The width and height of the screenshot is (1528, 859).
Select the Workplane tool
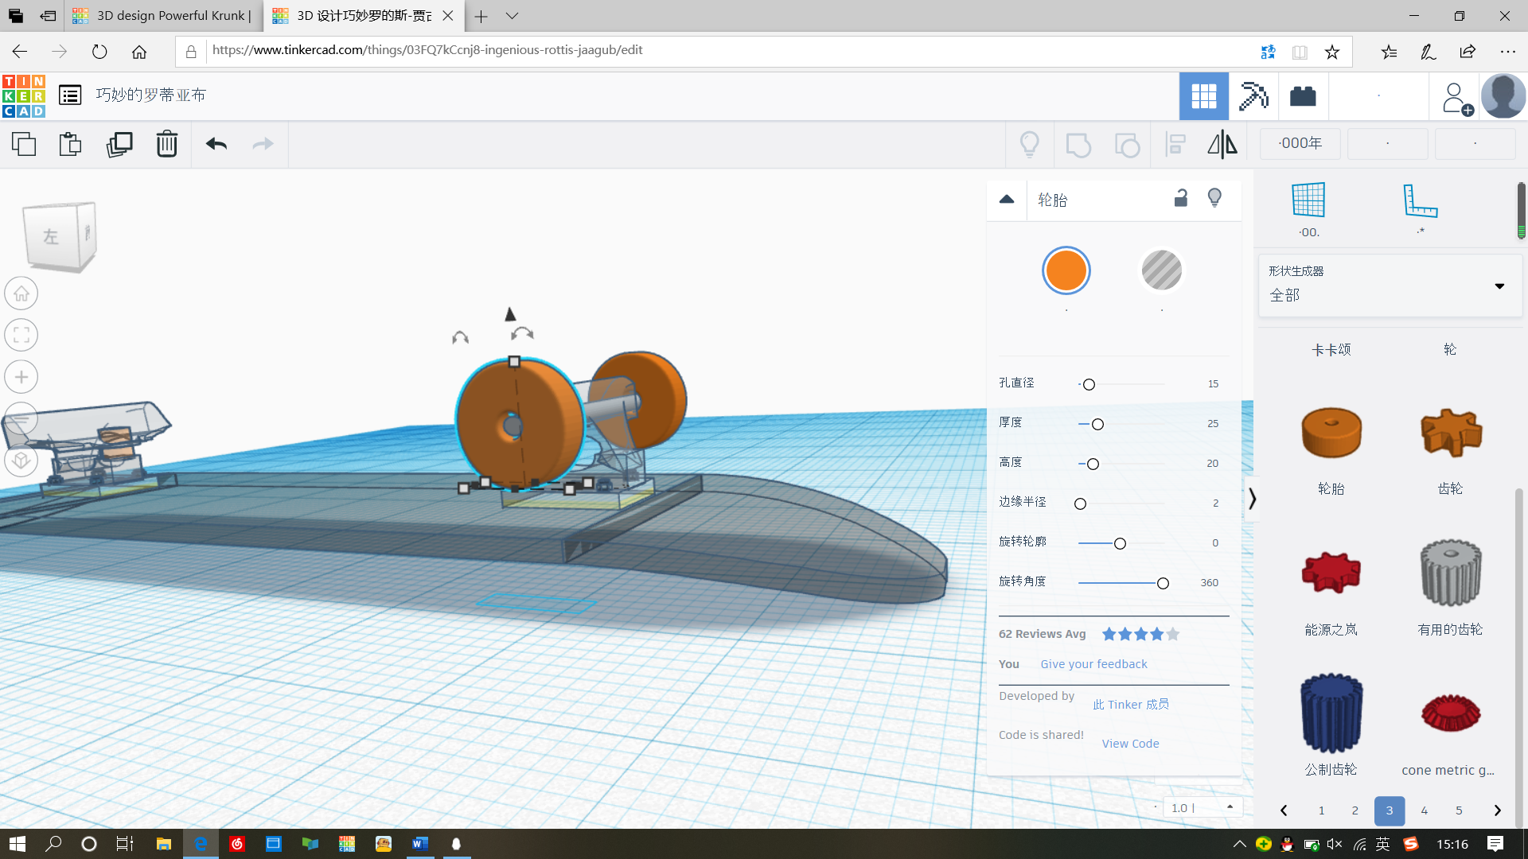(1308, 200)
